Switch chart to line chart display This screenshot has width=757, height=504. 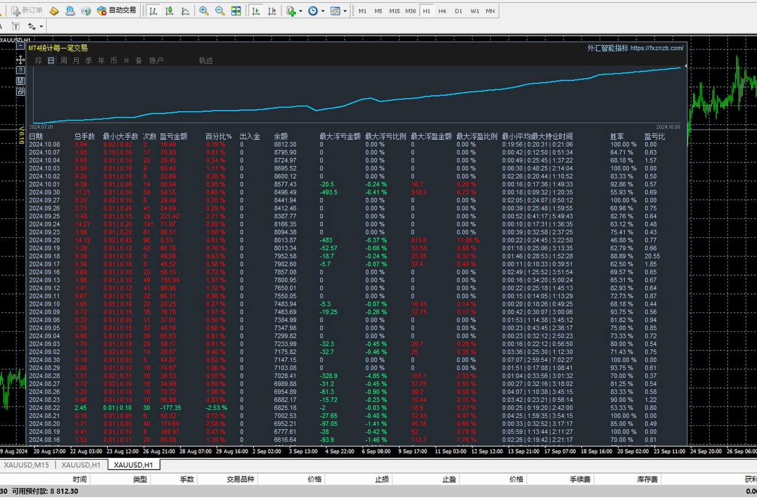[x=186, y=11]
